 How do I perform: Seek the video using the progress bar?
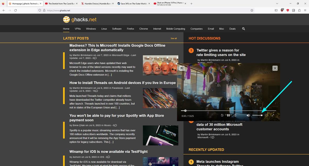point(228,111)
